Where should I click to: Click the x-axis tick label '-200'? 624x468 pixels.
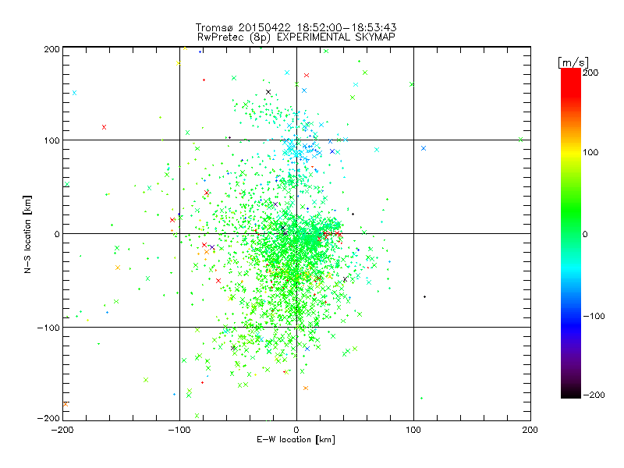coord(62,430)
